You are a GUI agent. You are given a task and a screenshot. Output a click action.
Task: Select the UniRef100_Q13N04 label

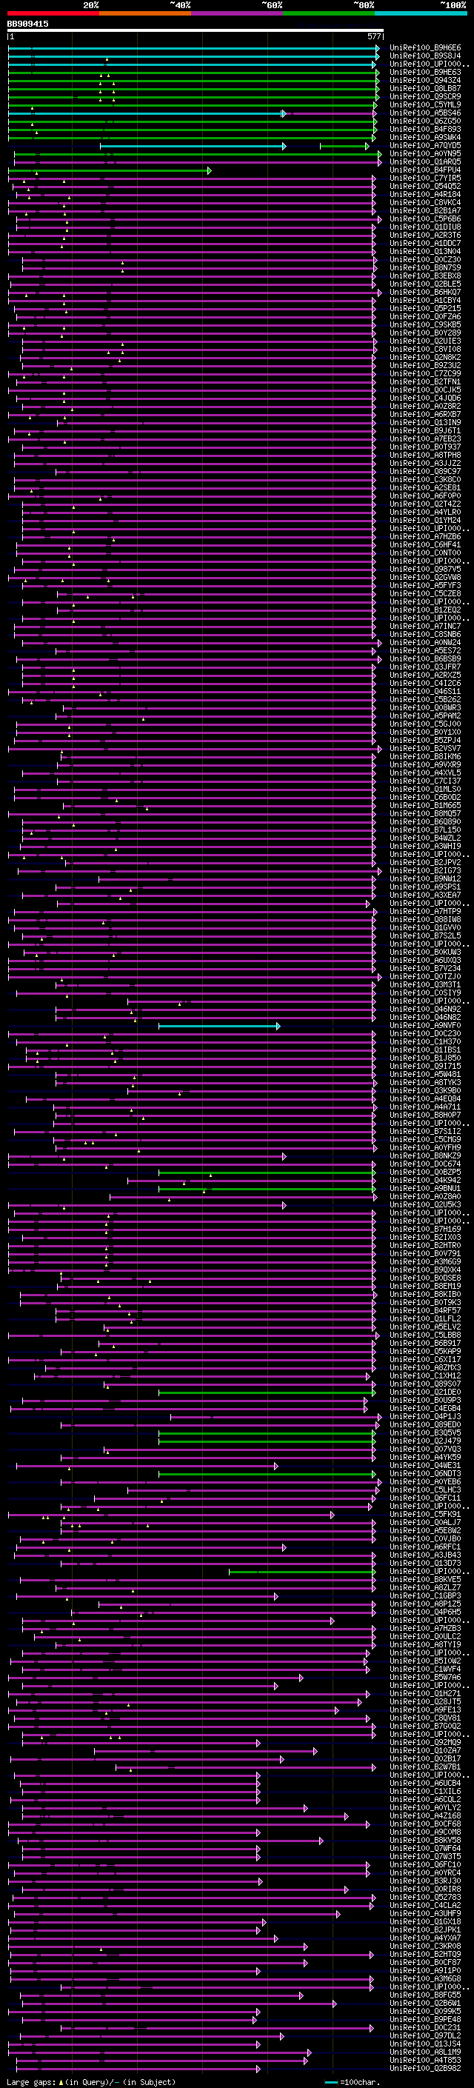pos(425,251)
